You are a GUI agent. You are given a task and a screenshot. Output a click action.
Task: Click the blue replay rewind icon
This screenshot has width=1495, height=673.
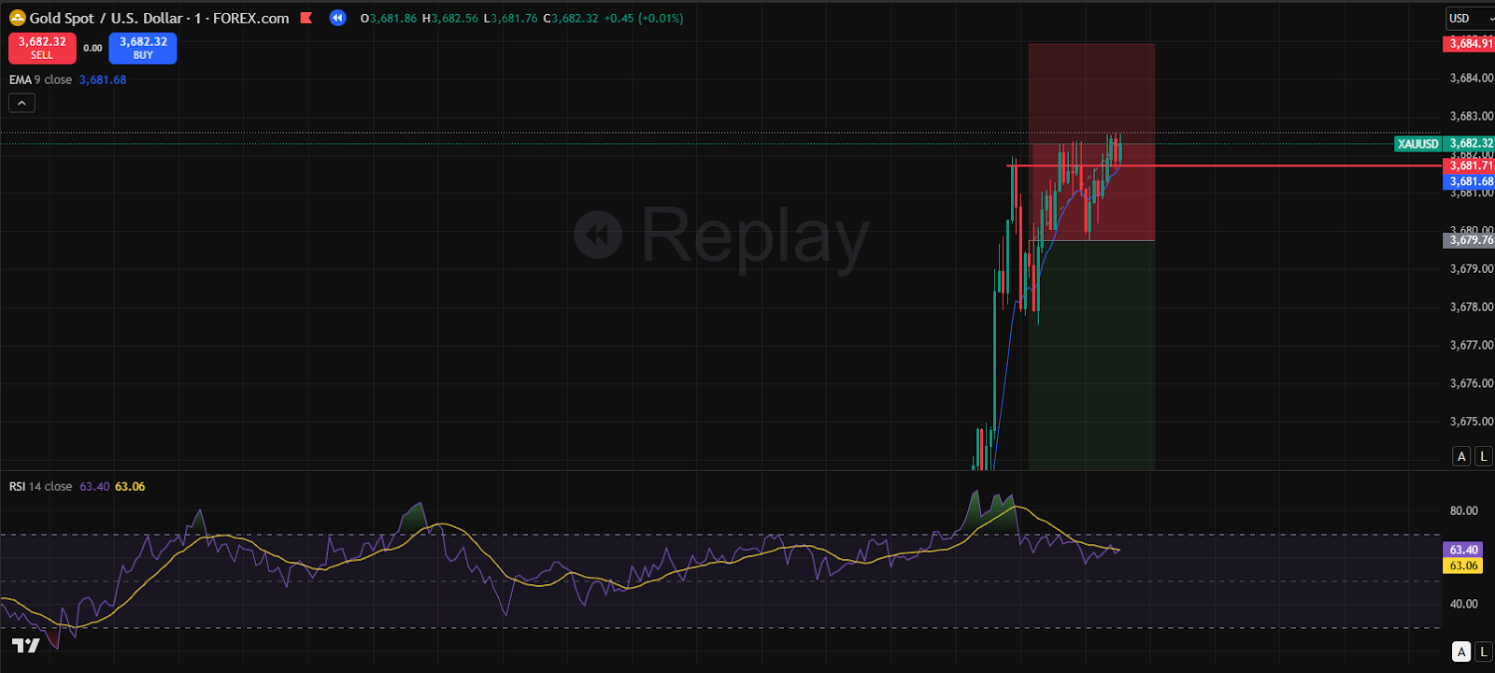pos(337,18)
